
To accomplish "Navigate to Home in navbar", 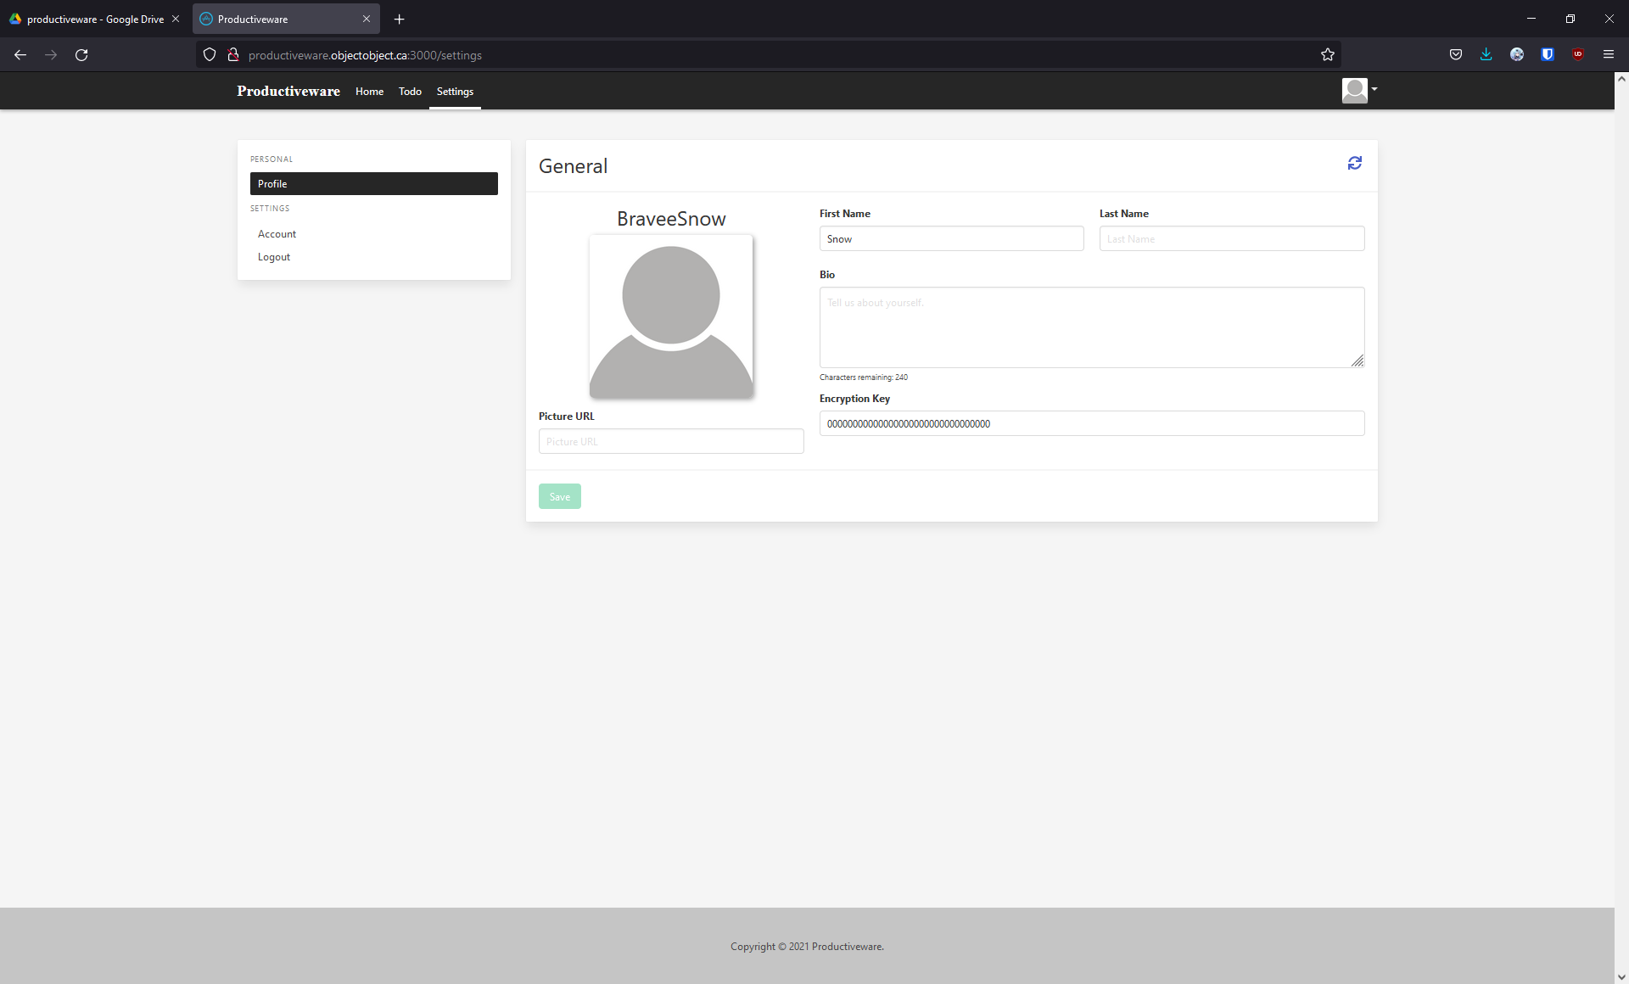I will [x=369, y=92].
